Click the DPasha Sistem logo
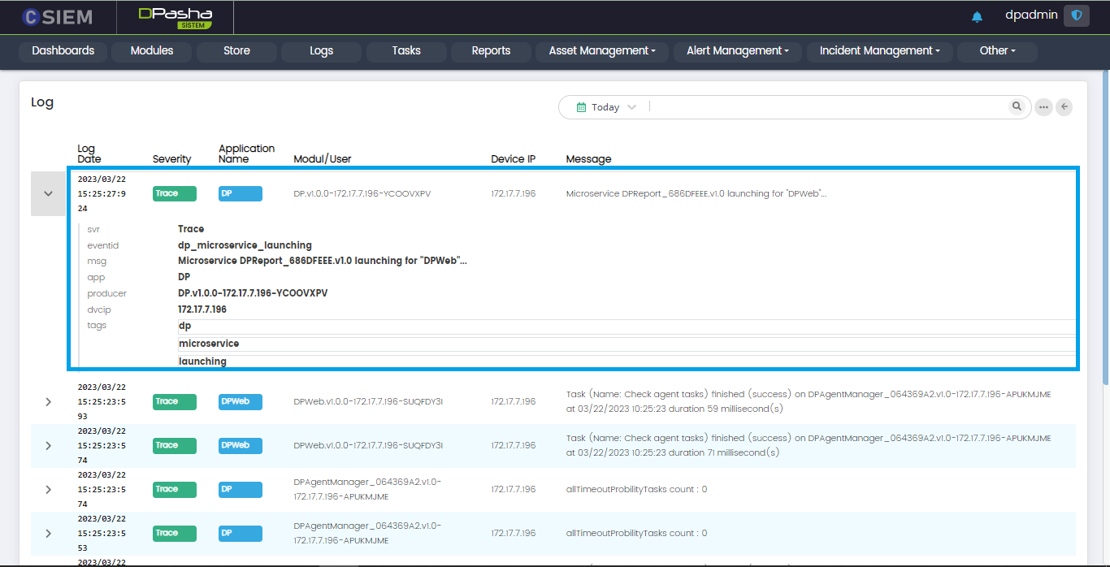The width and height of the screenshot is (1110, 567). coord(175,17)
